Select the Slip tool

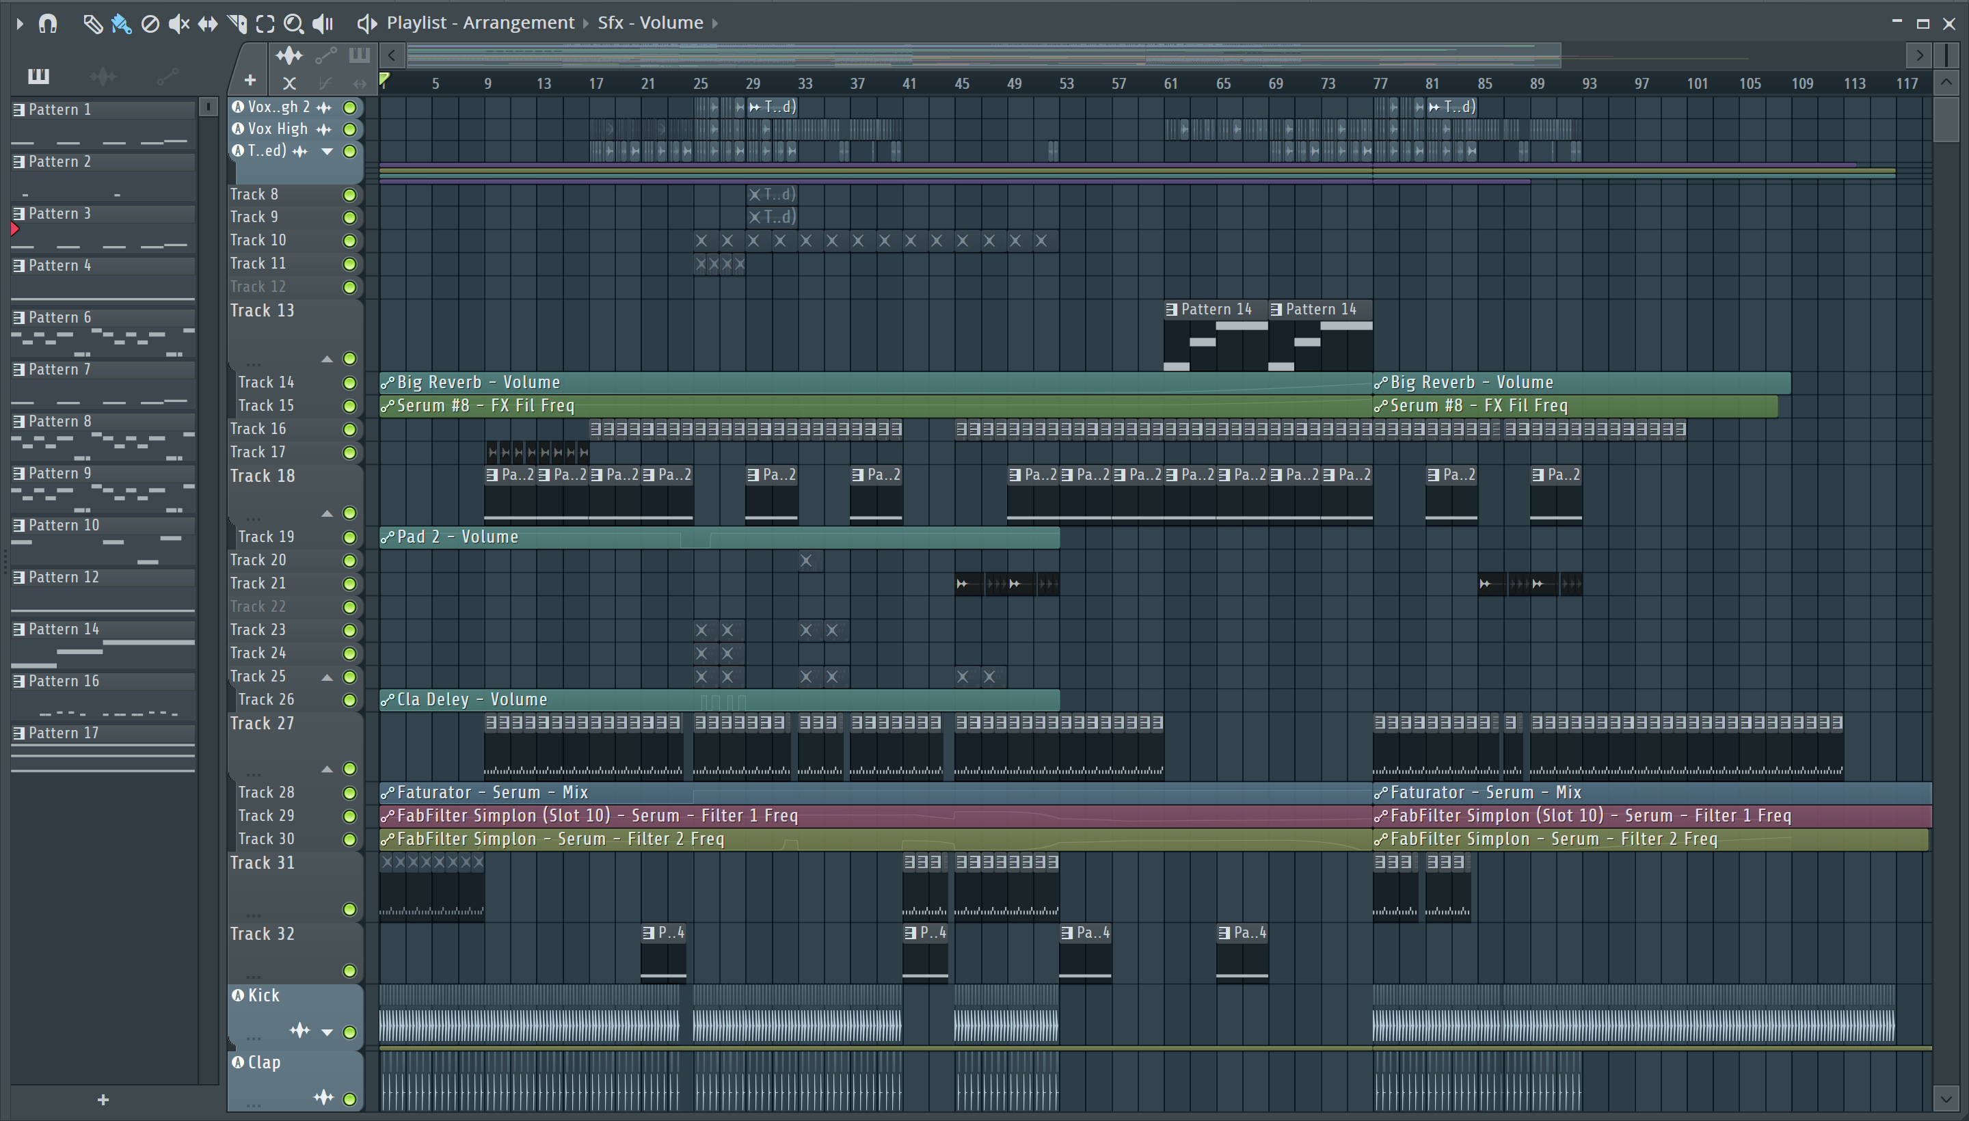coord(207,24)
